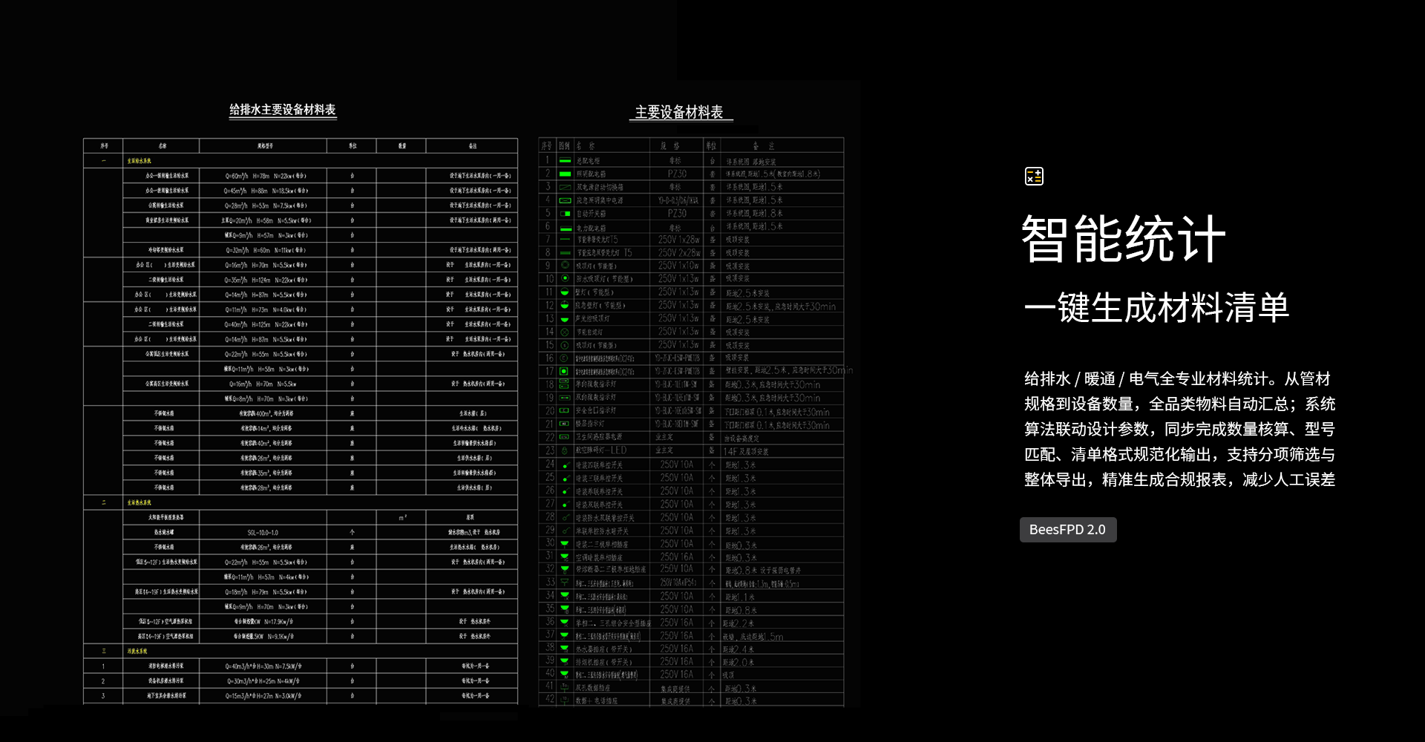Click the calculator icon above 智能统计
Viewport: 1425px width, 742px height.
click(x=1034, y=176)
